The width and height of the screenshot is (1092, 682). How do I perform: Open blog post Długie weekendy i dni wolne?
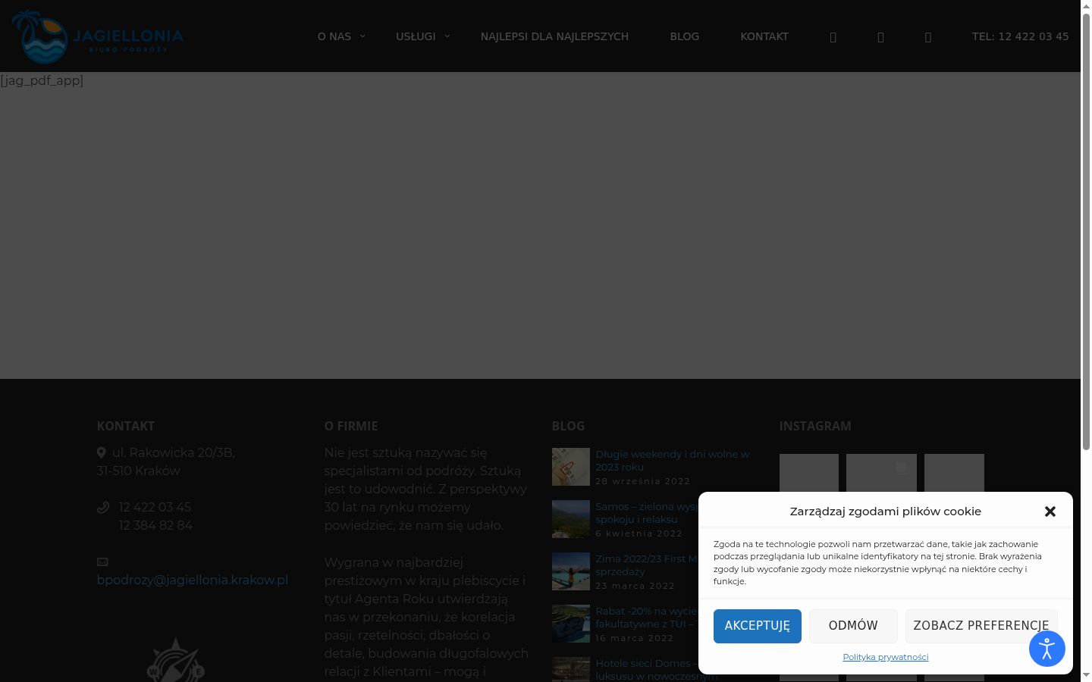[x=673, y=461]
